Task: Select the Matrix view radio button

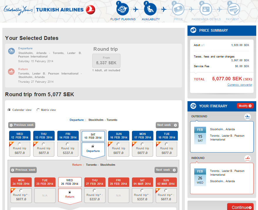Action: [38, 110]
